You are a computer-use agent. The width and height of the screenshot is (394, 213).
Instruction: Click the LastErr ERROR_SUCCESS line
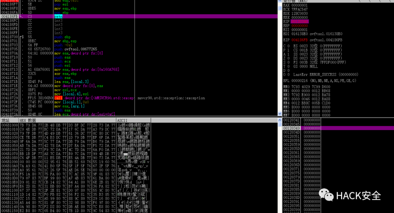326,75
